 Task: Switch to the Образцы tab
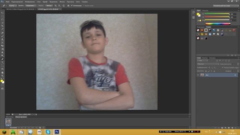click(x=205, y=10)
